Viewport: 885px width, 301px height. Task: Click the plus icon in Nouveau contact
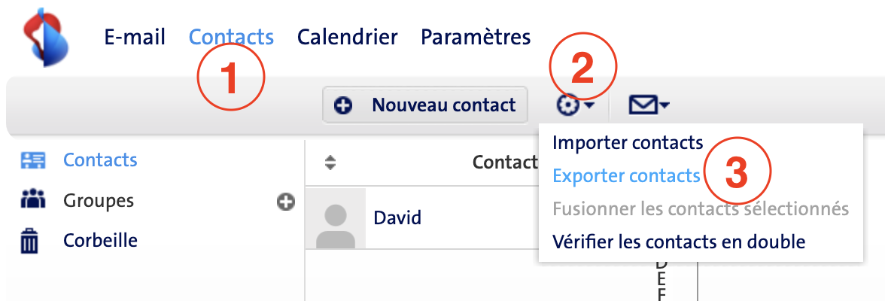[342, 105]
